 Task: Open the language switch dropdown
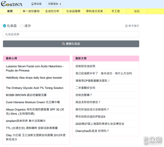pos(55,4)
